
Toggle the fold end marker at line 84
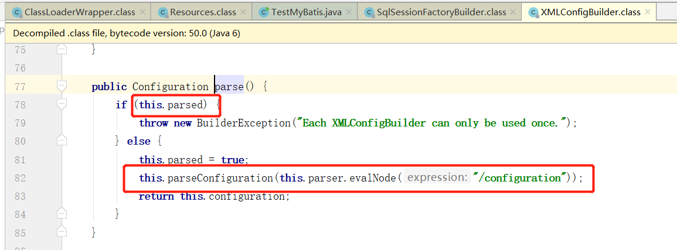point(62,214)
